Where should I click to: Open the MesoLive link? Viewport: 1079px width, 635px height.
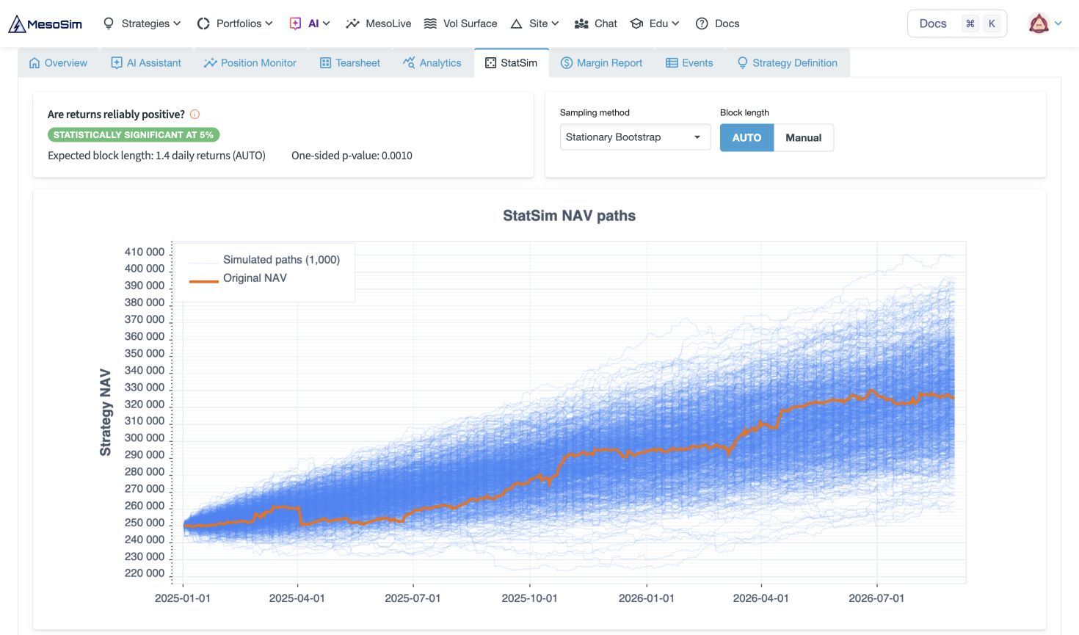(379, 23)
